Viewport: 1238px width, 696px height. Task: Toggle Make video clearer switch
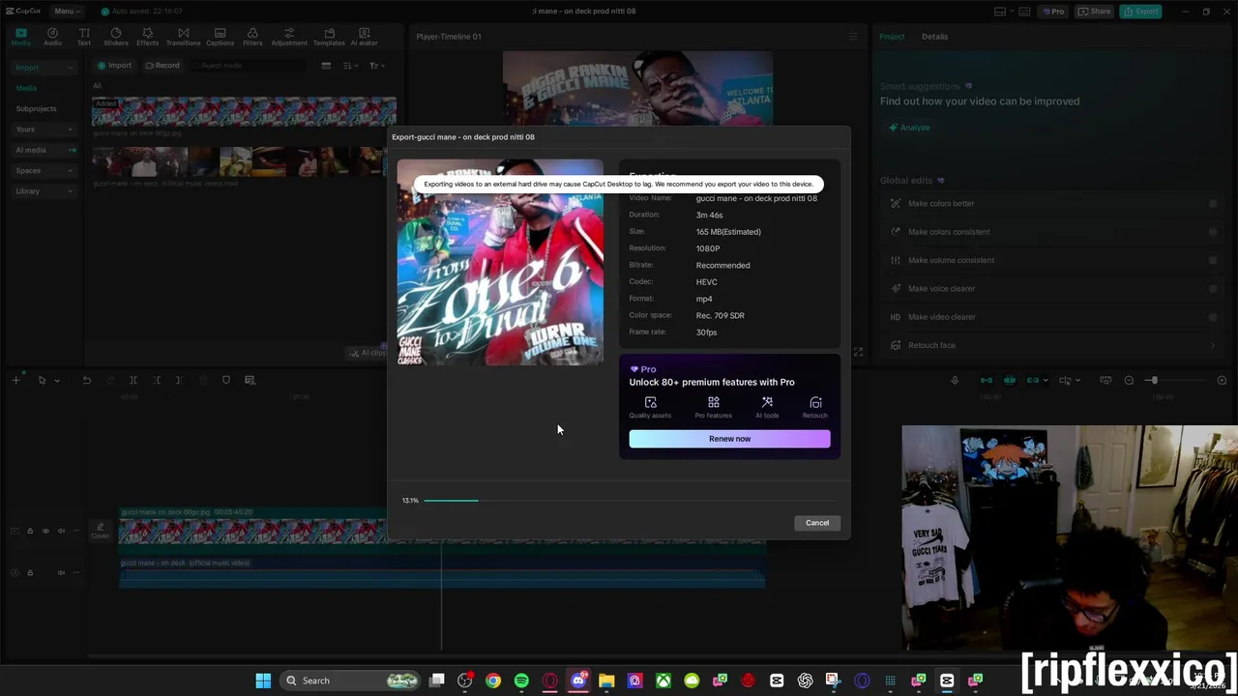click(1213, 317)
